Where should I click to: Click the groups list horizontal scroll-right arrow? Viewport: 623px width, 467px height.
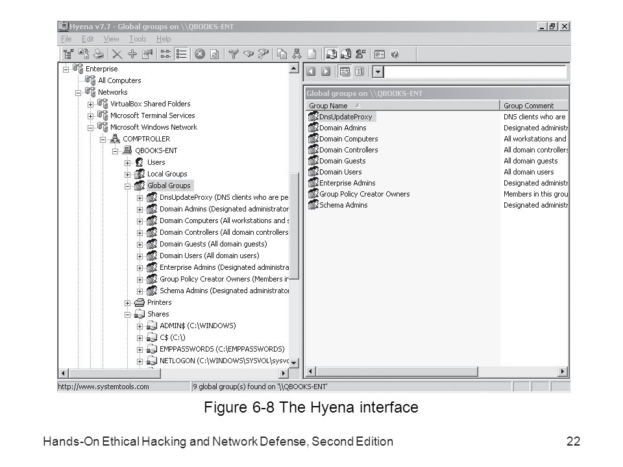click(x=562, y=371)
